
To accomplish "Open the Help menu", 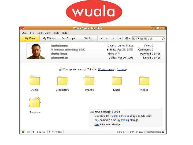I will click(x=65, y=33).
